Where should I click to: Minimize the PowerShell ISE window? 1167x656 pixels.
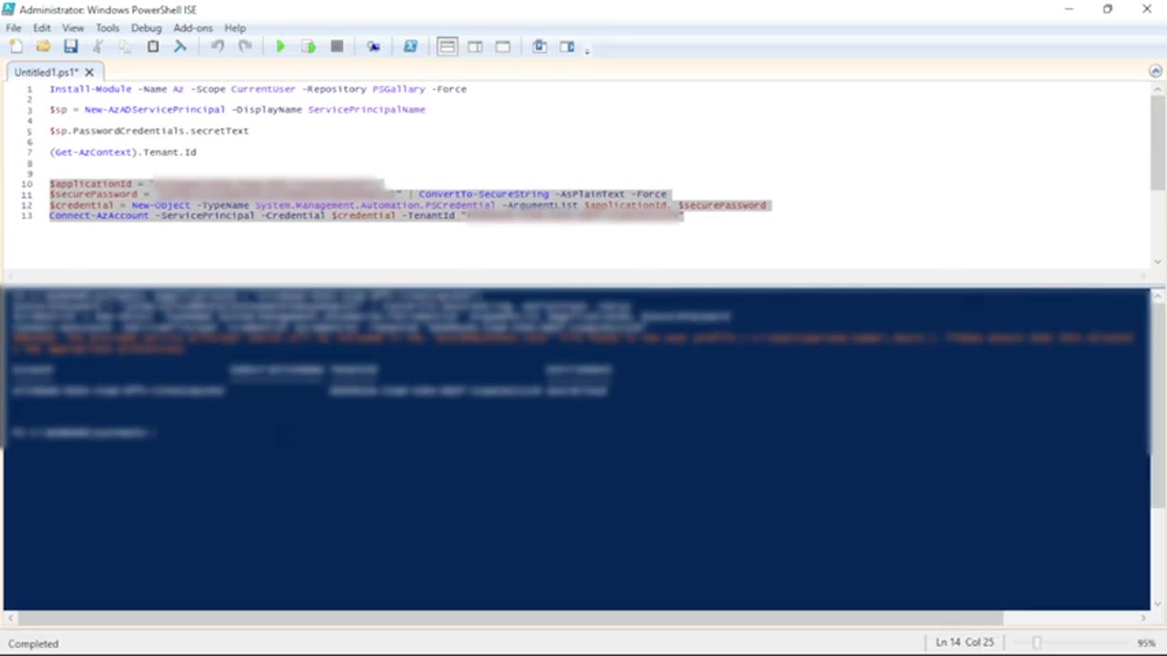[x=1069, y=9]
